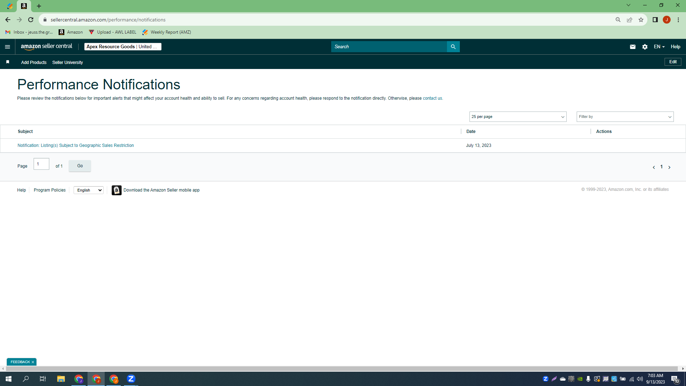This screenshot has width=686, height=386.
Task: Close the Feedback tab with X
Action: coord(33,362)
